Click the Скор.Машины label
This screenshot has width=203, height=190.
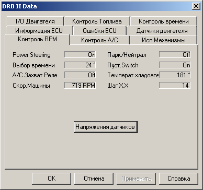tap(31, 86)
